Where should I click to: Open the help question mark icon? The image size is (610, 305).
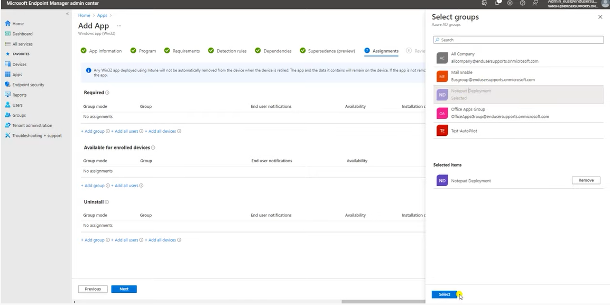[x=522, y=3]
